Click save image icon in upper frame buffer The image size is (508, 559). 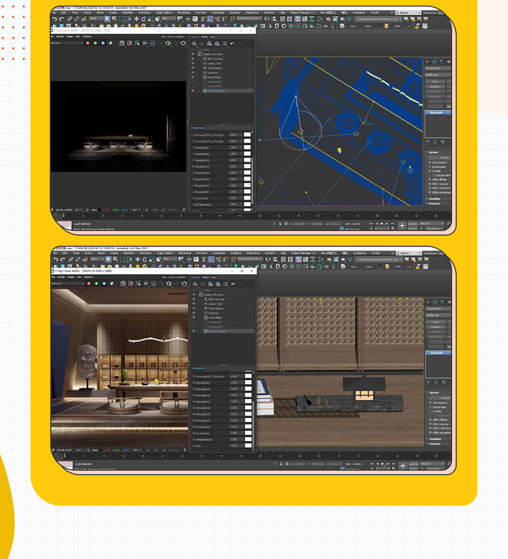121,43
